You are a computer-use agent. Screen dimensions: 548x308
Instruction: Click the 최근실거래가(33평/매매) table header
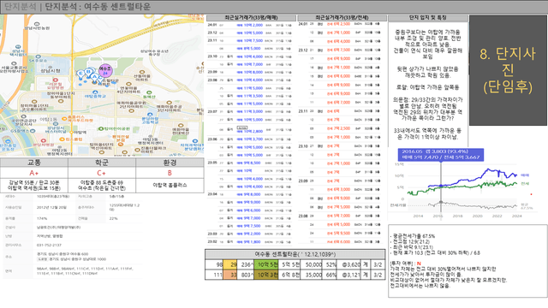[251, 17]
